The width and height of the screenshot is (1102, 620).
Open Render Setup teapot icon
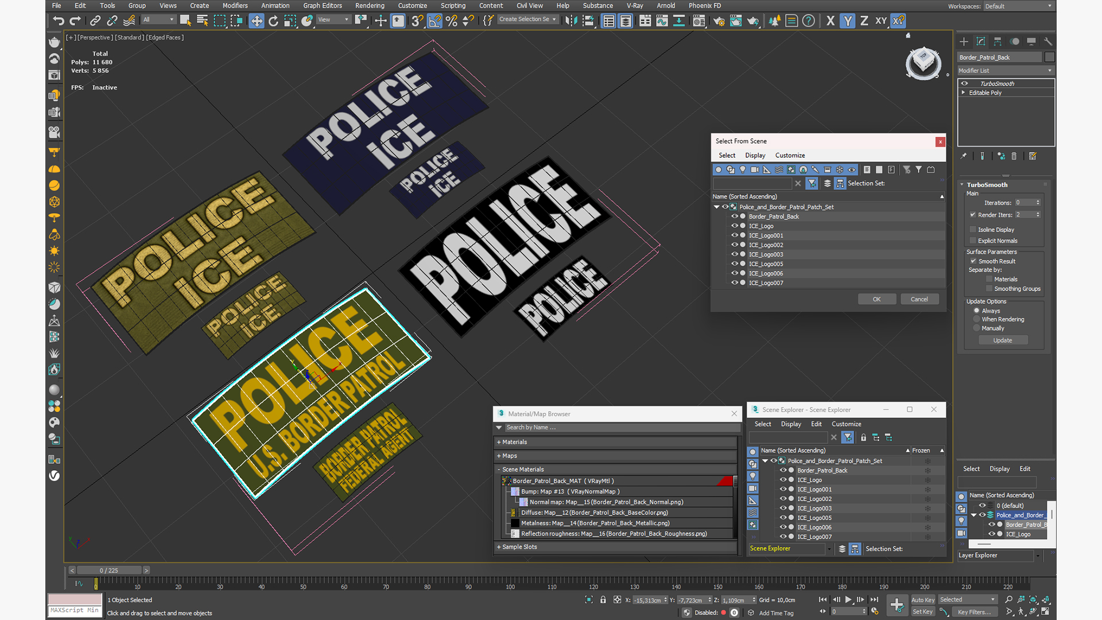719,21
